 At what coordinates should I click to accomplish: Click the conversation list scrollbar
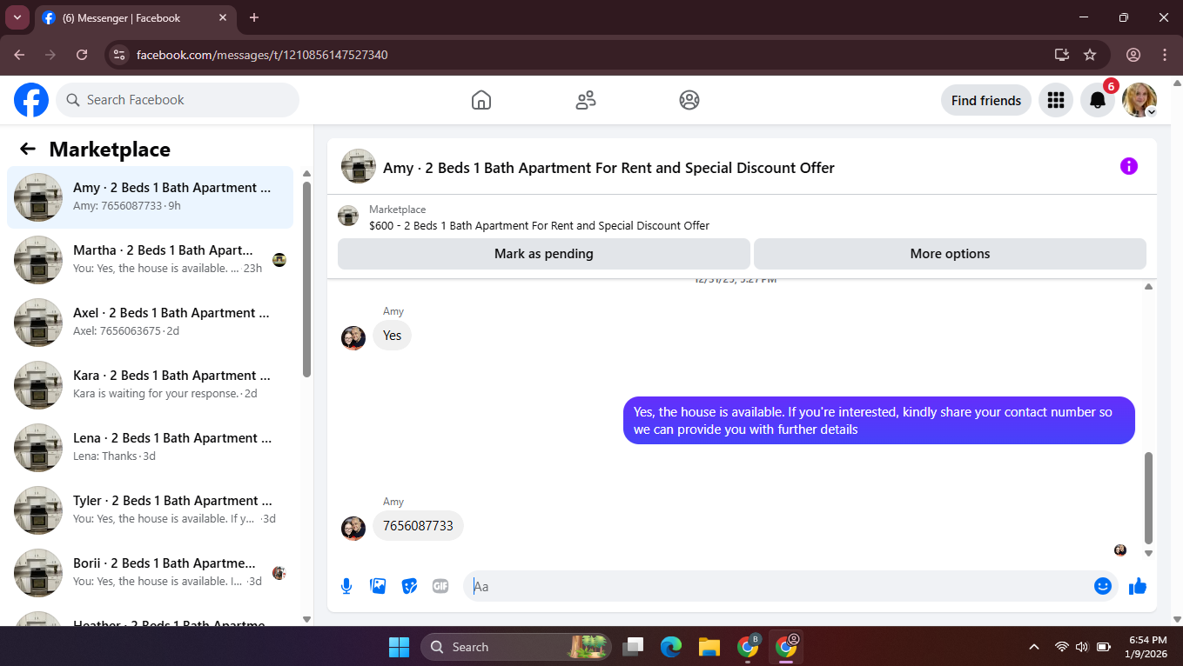click(306, 278)
